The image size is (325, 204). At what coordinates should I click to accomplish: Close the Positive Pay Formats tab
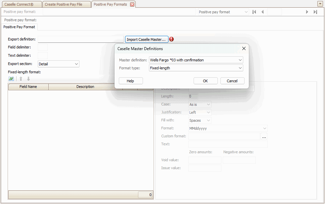pos(132,4)
